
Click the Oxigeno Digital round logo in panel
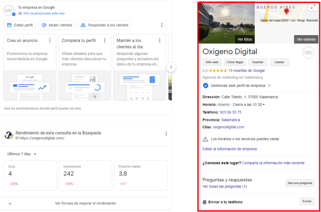308,53
